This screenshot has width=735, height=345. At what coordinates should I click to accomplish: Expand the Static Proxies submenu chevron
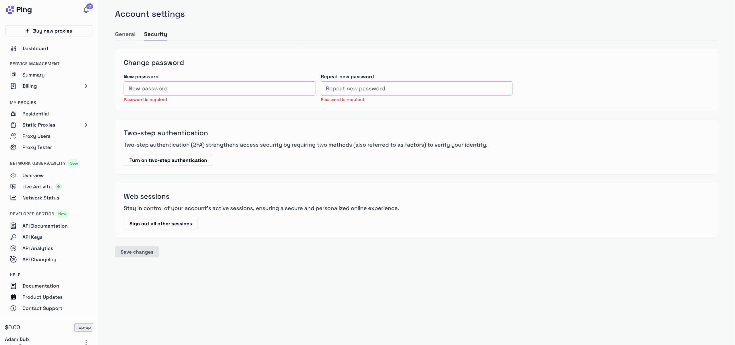coord(86,125)
